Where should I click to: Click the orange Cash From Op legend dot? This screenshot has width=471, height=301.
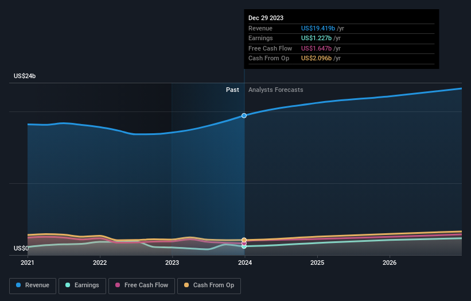click(187, 285)
